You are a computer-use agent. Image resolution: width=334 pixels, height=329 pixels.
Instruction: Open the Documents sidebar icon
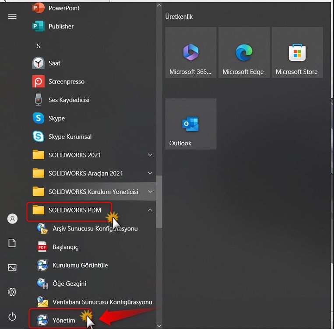12,243
